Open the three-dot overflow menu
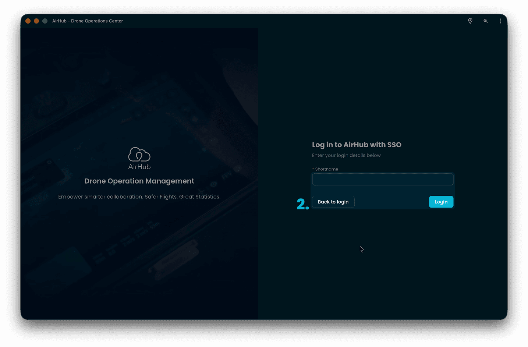This screenshot has height=347, width=528. point(500,21)
